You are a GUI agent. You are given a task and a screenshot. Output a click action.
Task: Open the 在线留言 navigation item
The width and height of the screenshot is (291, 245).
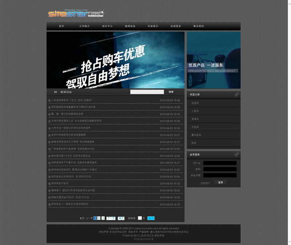click(x=176, y=26)
